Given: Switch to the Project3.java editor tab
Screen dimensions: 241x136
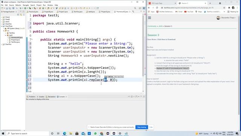Looking at the screenshot, I should pos(105,12).
